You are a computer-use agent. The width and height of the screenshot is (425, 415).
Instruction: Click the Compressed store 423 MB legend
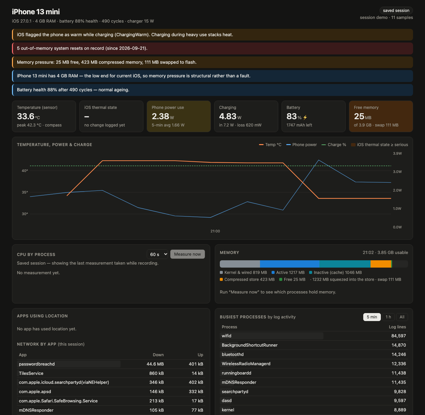tap(247, 280)
